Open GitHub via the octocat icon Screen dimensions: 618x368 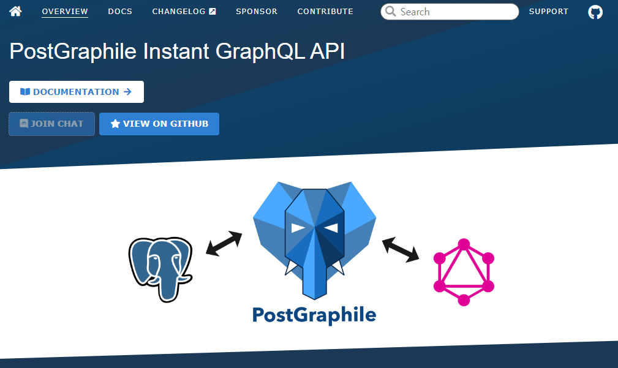coord(595,12)
